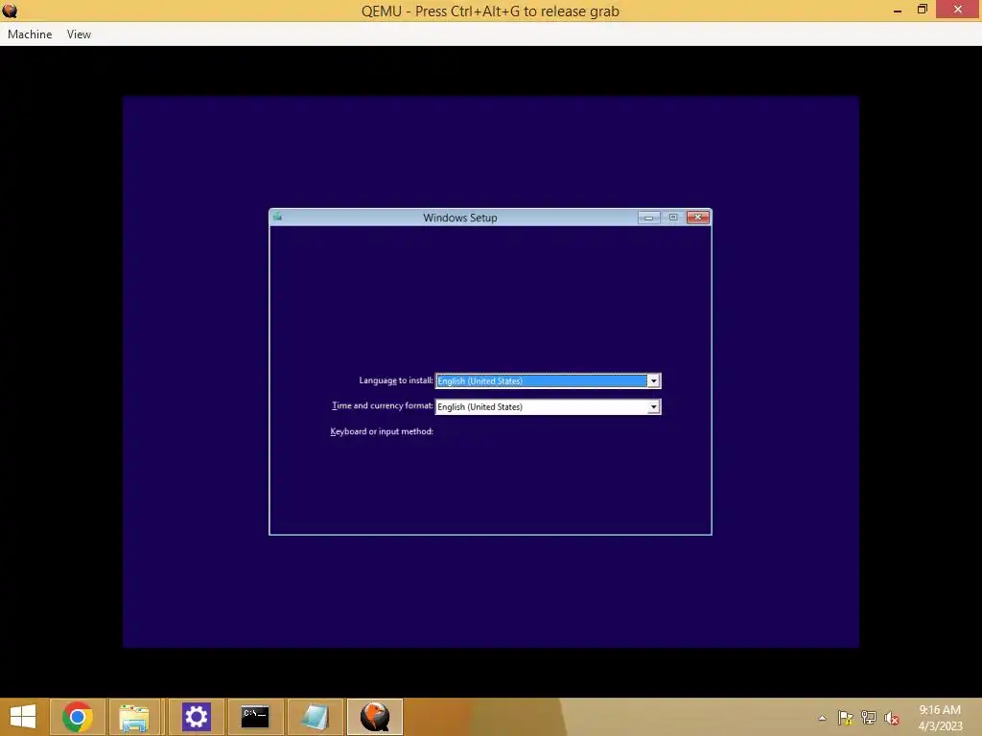
Task: Open File Explorer from the taskbar
Action: (x=134, y=717)
